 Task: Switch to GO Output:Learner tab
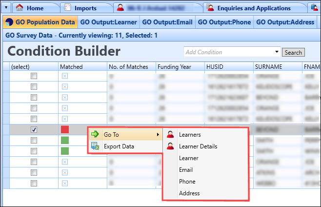pos(108,22)
